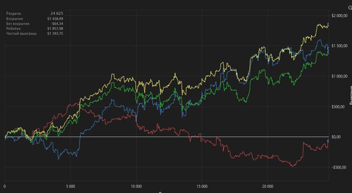Click the $0,00 label on vertical axis
Screen dimensions: 352x193
point(337,137)
